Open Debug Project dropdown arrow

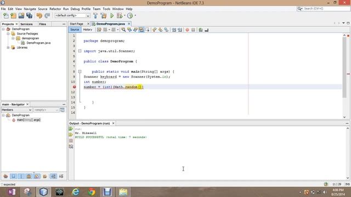click(124, 16)
